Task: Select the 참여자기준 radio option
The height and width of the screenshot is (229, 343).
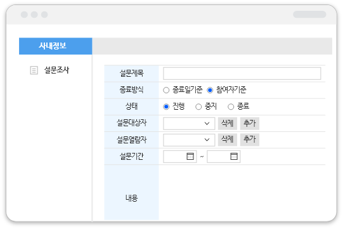Action: pos(210,90)
